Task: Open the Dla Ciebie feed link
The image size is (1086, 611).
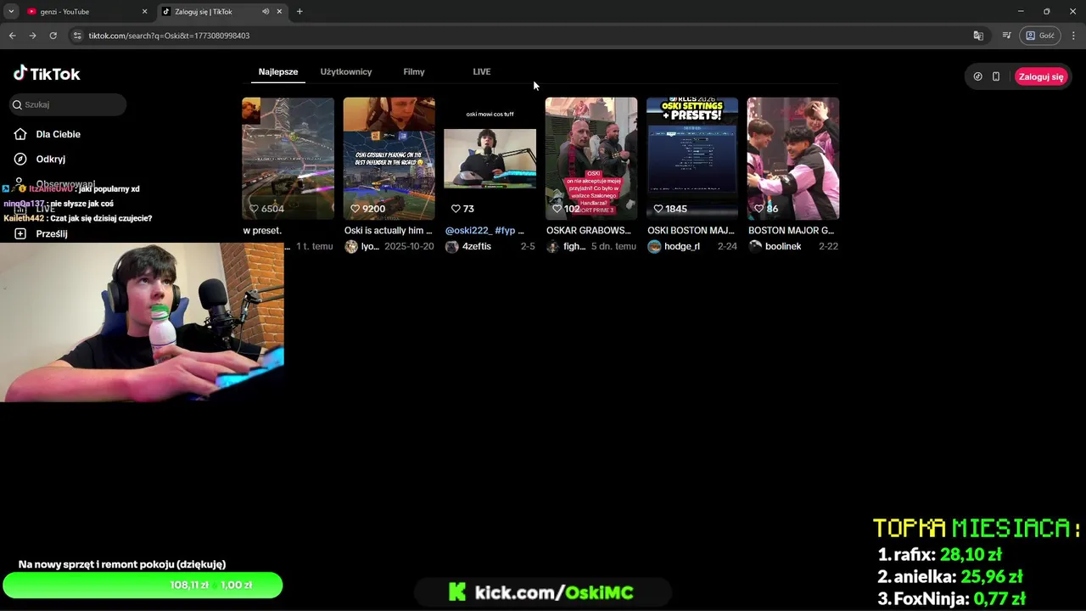Action: (x=58, y=134)
